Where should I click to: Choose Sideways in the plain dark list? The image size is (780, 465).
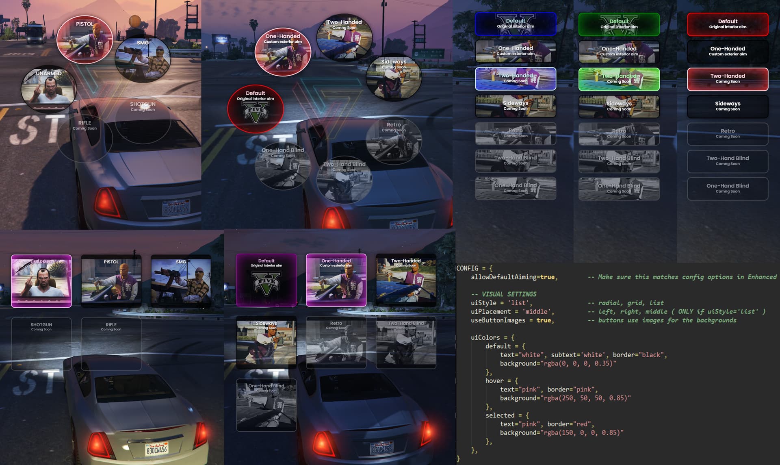(x=727, y=106)
